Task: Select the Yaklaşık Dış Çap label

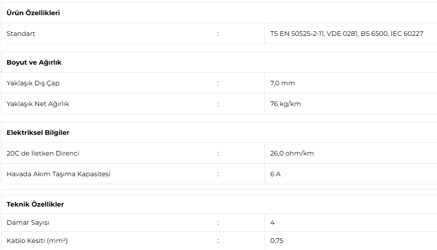Action: (x=33, y=83)
